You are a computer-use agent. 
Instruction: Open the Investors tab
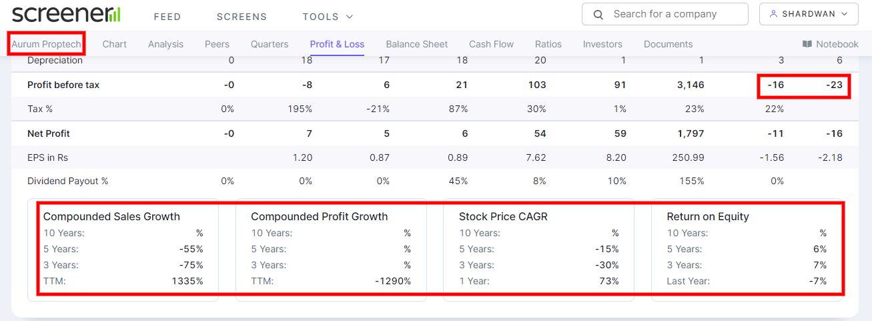(x=602, y=44)
